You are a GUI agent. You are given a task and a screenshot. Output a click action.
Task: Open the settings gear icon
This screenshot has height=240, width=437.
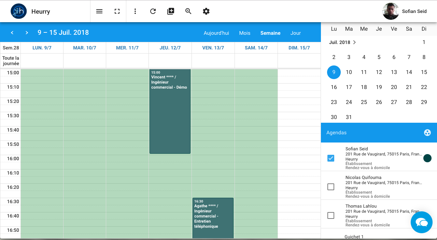coord(206,11)
